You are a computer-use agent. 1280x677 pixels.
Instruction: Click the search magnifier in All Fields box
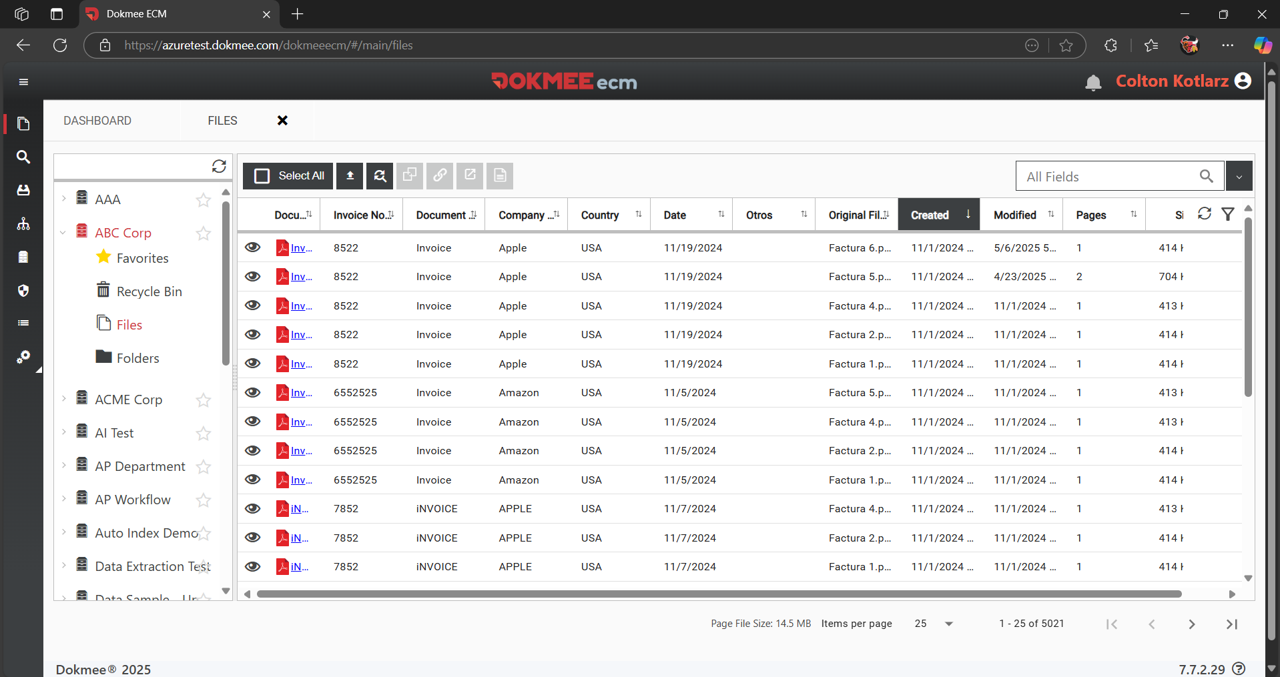click(1206, 176)
